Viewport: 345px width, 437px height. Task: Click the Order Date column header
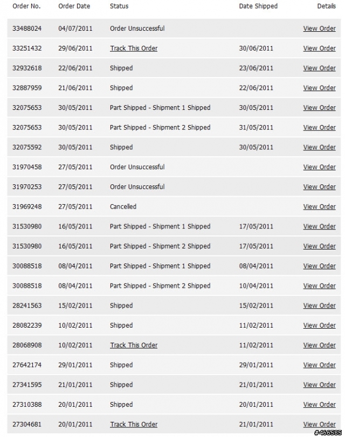(x=74, y=6)
